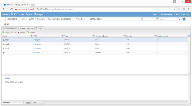This screenshot has width=192, height=106.
Task: Click the admin user link
Action: coord(178,14)
